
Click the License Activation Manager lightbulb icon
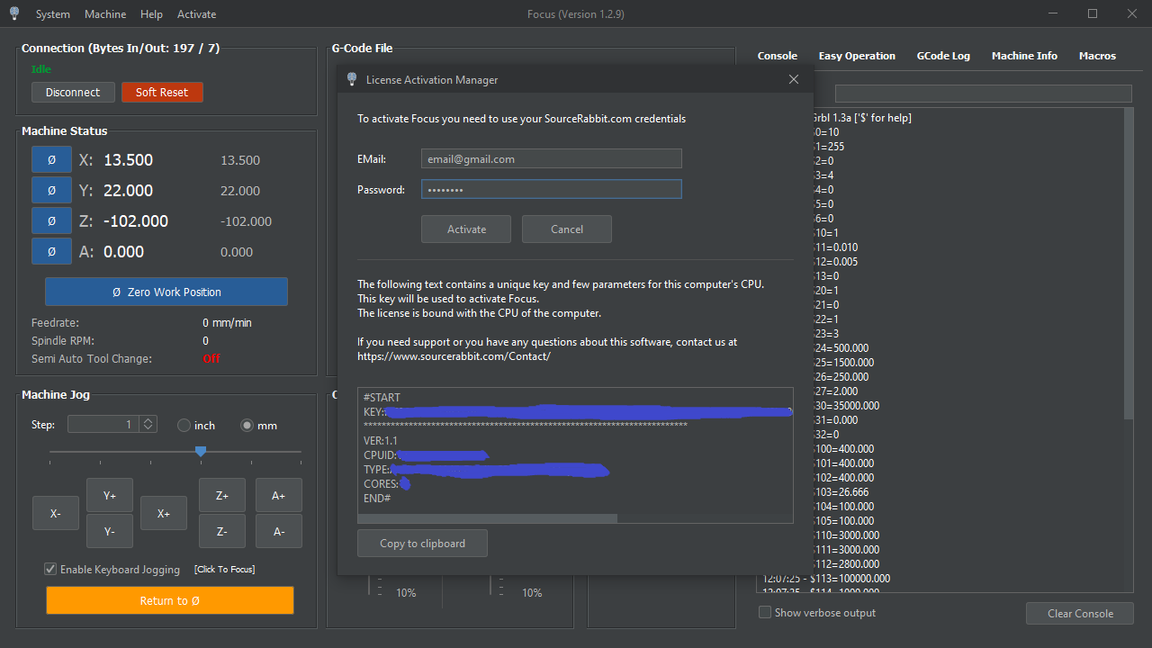point(352,79)
